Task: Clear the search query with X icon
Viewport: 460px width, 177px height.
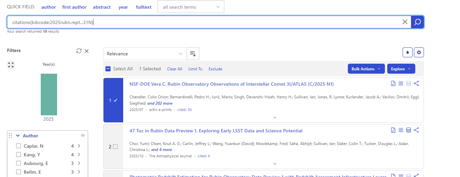Action: [x=405, y=22]
